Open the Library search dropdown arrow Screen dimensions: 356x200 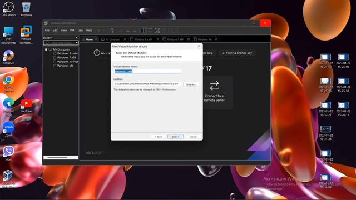pyautogui.click(x=77, y=43)
